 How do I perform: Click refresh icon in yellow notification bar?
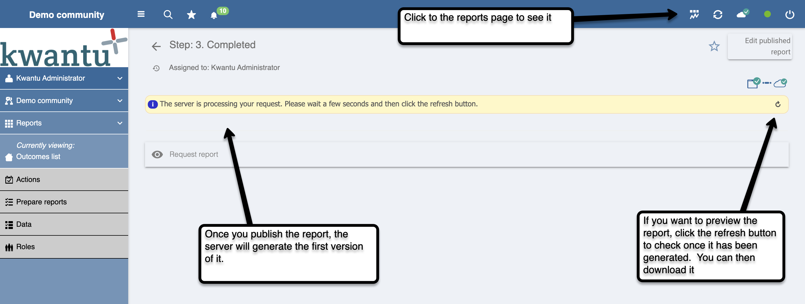(778, 104)
